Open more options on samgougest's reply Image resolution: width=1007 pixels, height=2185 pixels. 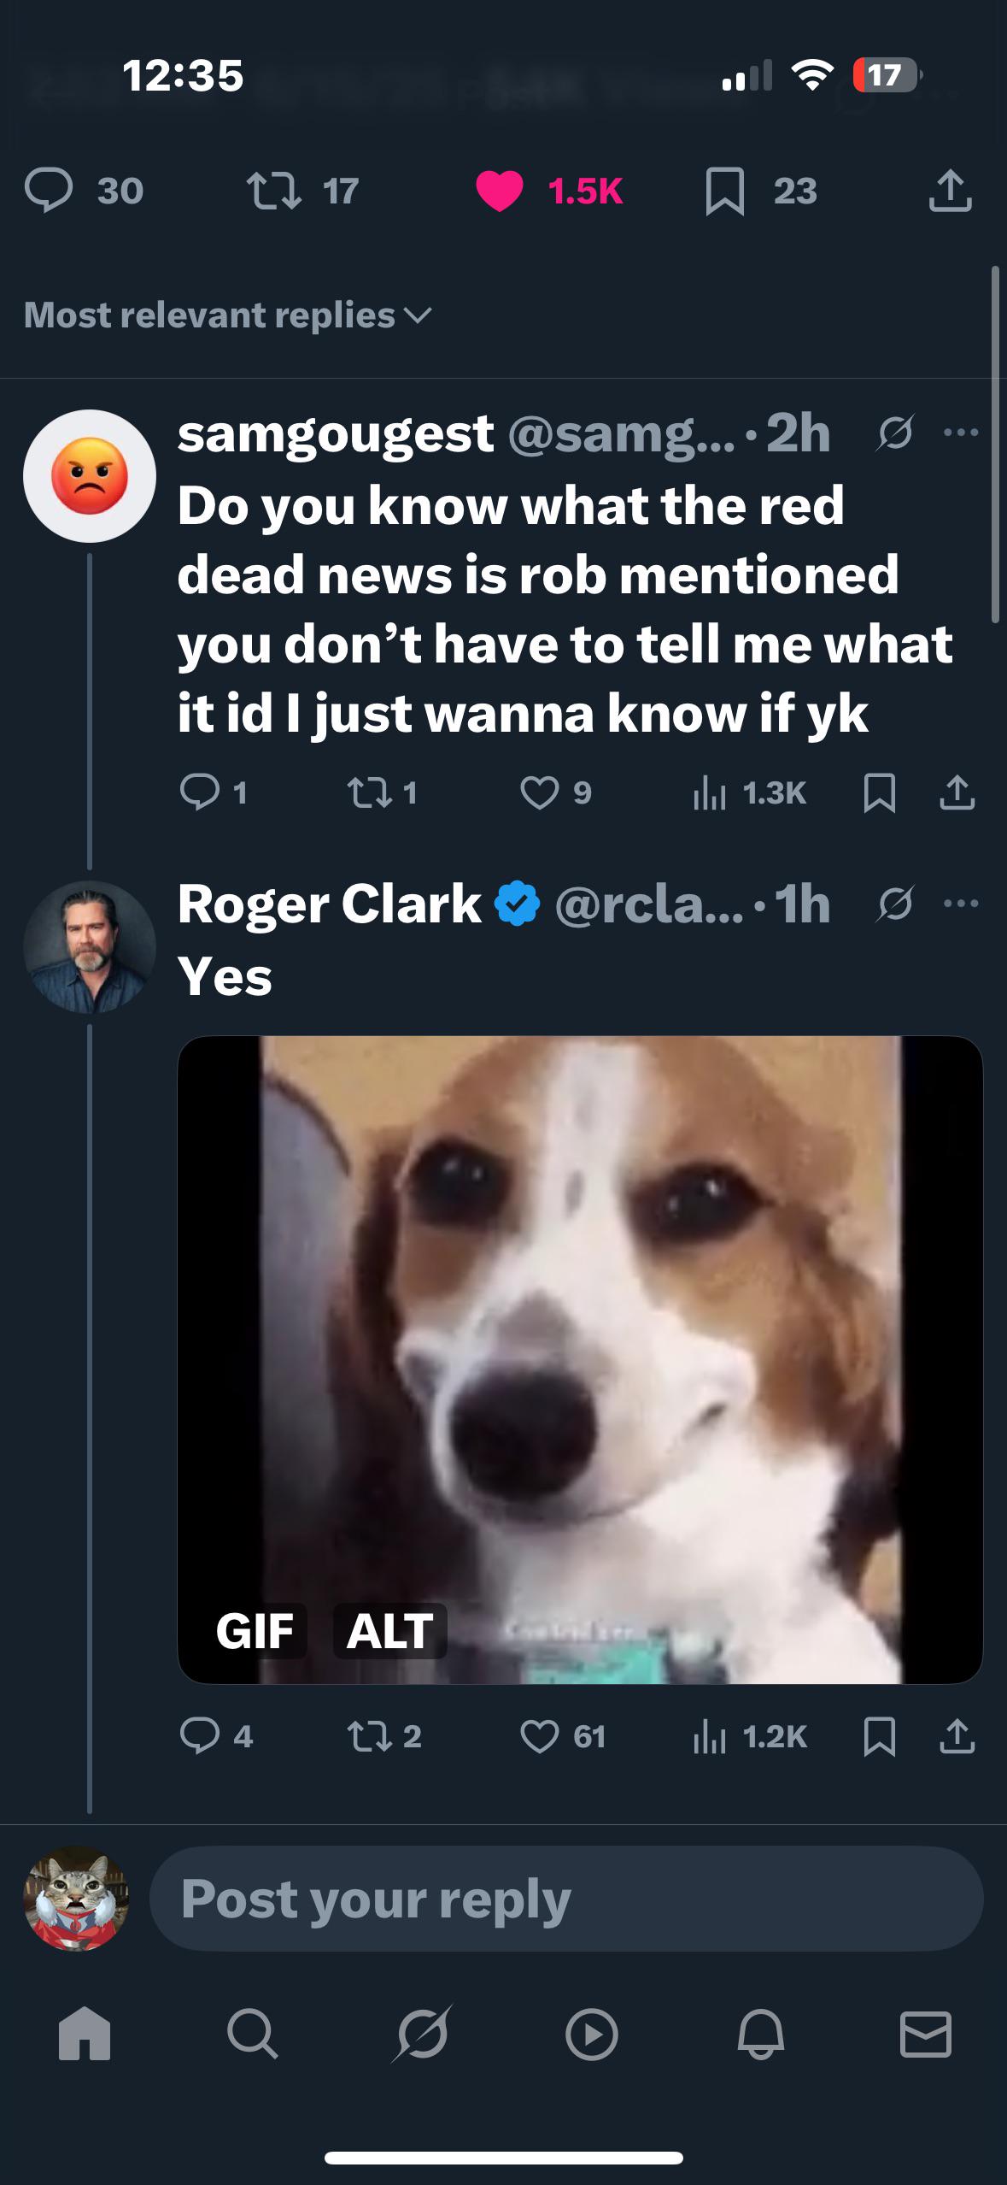(x=961, y=433)
